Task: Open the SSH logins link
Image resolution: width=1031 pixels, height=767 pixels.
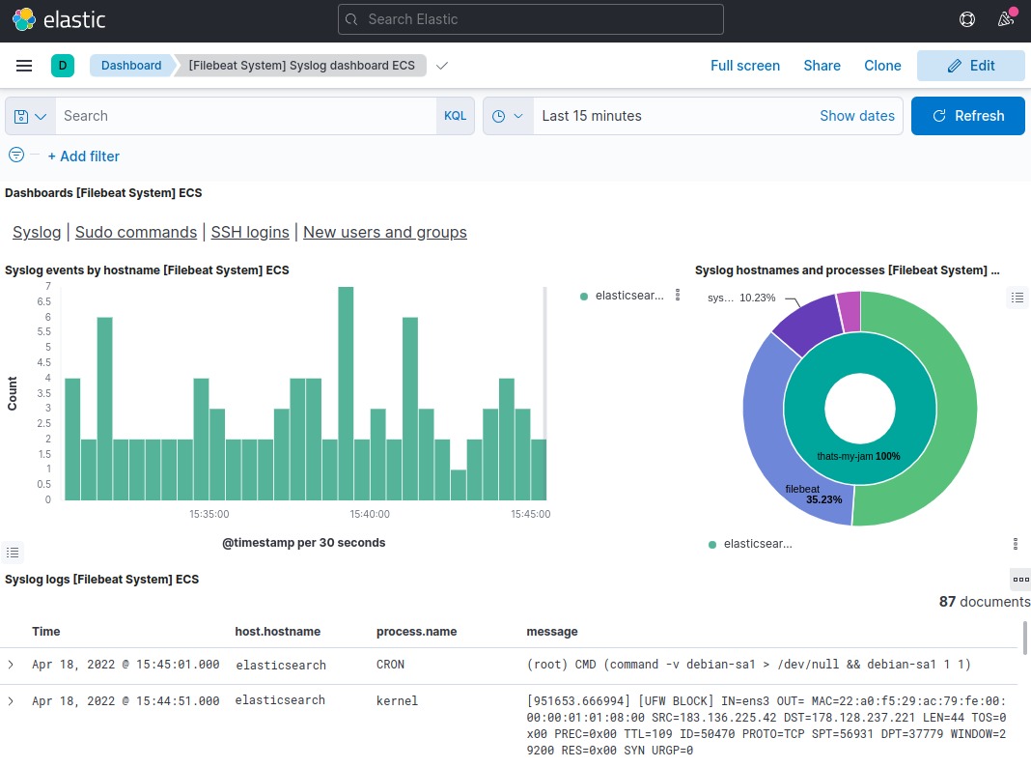Action: [x=250, y=232]
